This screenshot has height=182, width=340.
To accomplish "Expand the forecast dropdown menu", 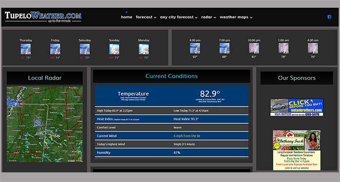I will (146, 17).
